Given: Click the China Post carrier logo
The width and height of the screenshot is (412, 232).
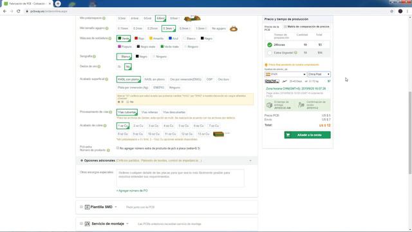Looking at the screenshot, I should 272,81.
